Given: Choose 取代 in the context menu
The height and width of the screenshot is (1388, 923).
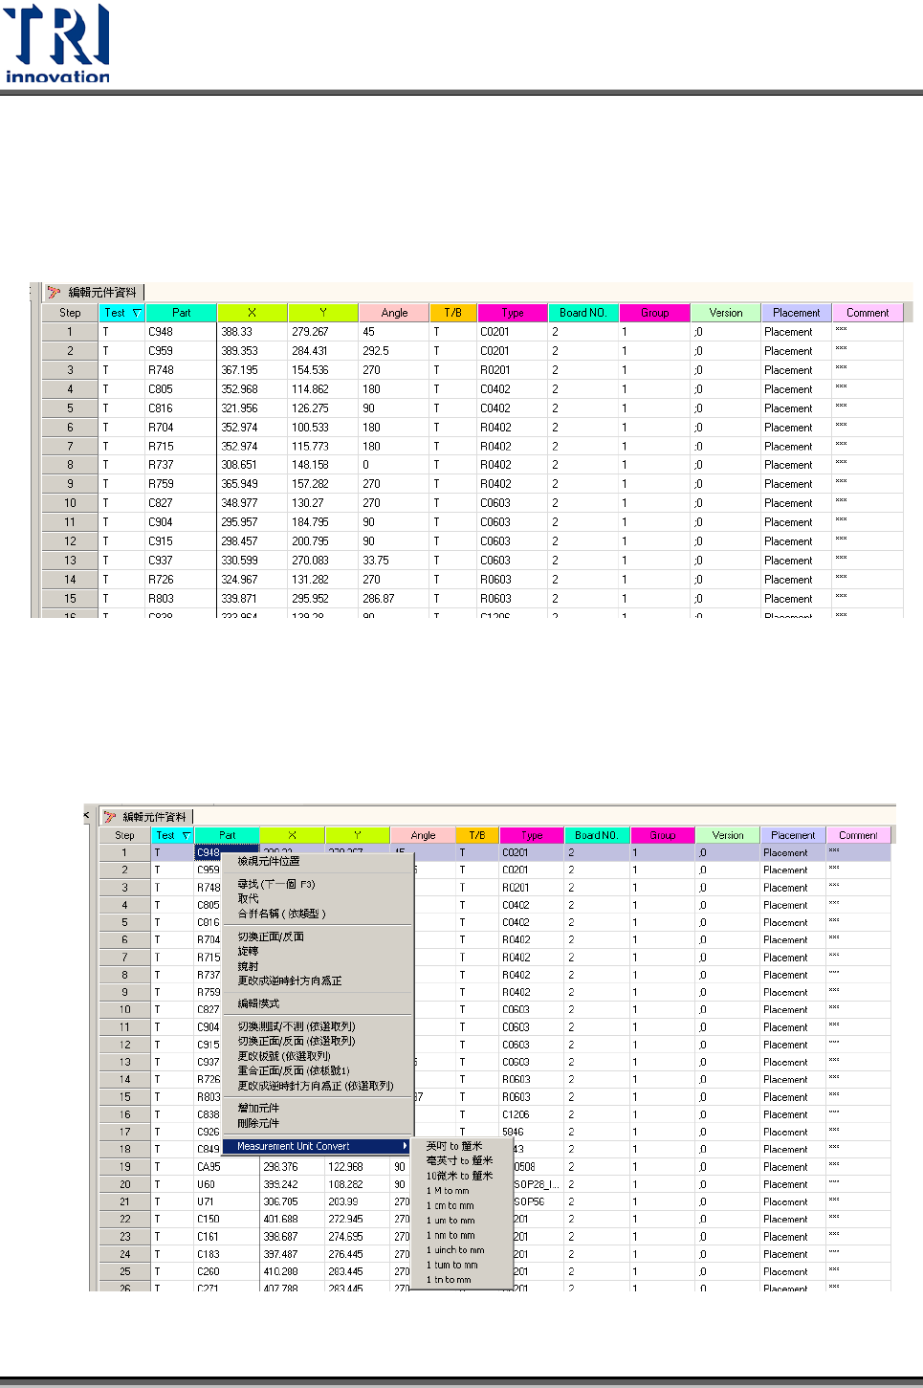Looking at the screenshot, I should point(248,898).
